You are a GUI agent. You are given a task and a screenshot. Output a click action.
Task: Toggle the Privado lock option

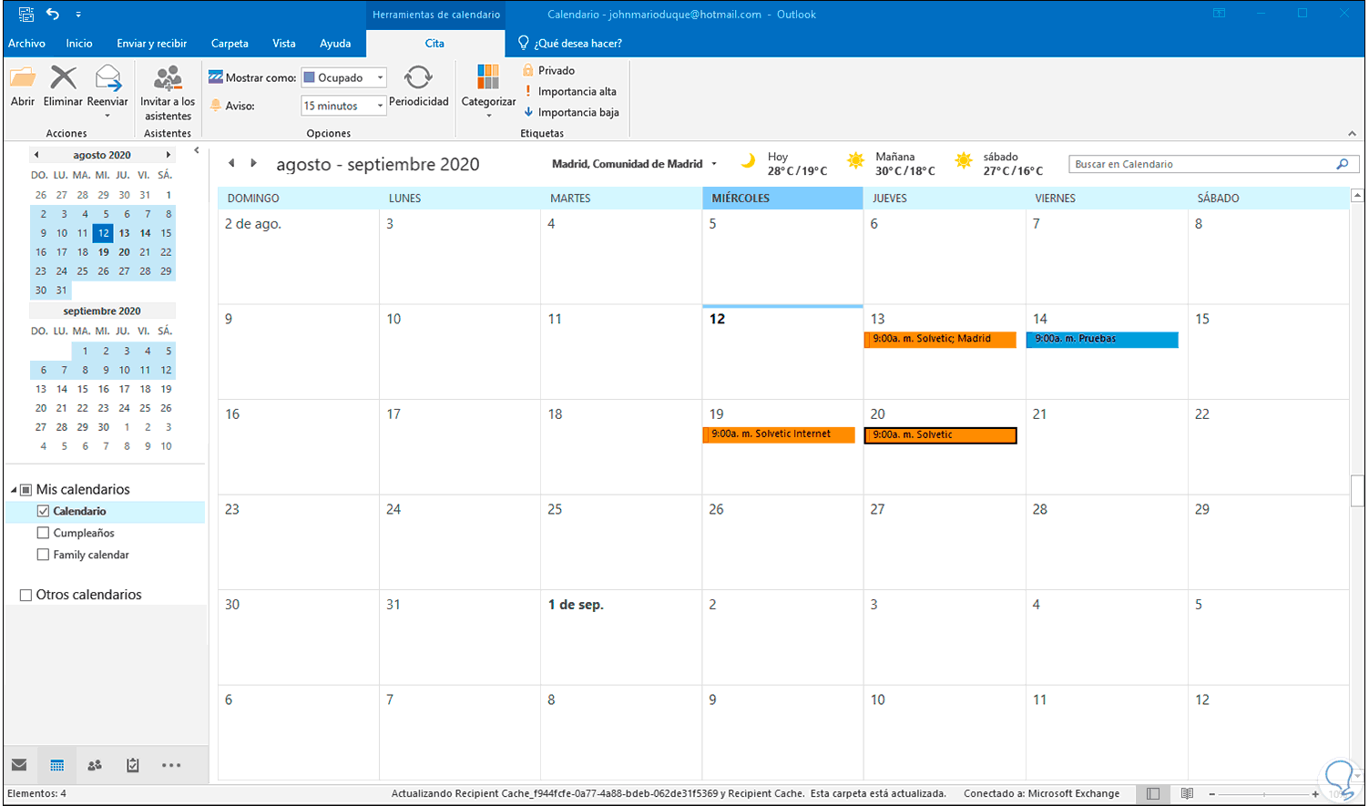[548, 70]
